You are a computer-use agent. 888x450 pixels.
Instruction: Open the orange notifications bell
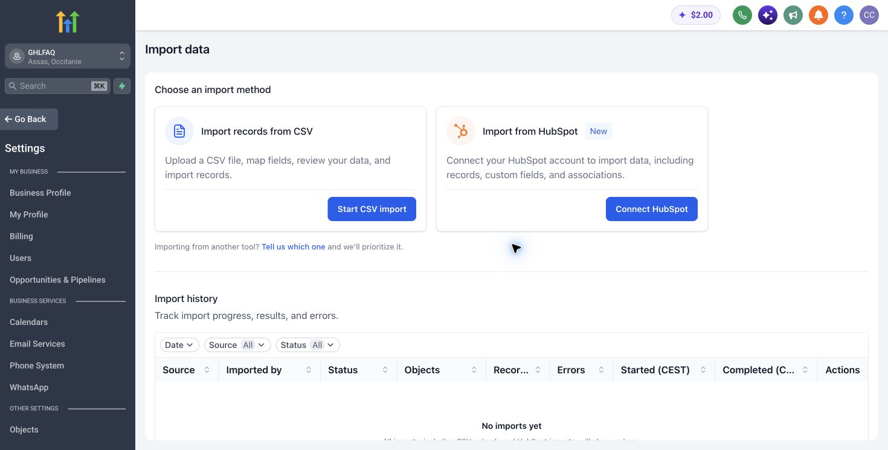tap(819, 15)
